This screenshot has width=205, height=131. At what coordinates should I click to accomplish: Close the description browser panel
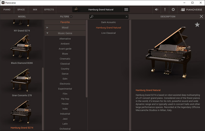point(201,17)
